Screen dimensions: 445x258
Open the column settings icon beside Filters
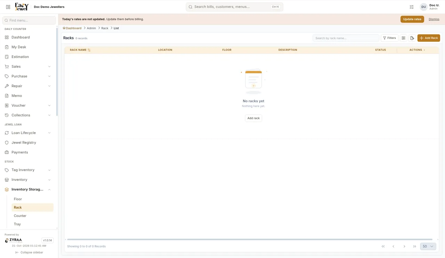pyautogui.click(x=403, y=38)
